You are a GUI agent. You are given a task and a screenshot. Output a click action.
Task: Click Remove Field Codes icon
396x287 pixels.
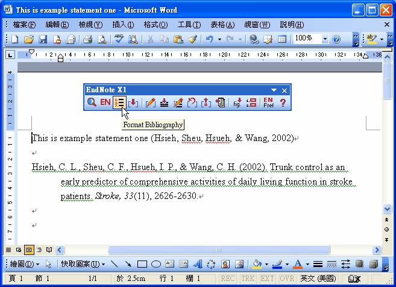point(206,102)
